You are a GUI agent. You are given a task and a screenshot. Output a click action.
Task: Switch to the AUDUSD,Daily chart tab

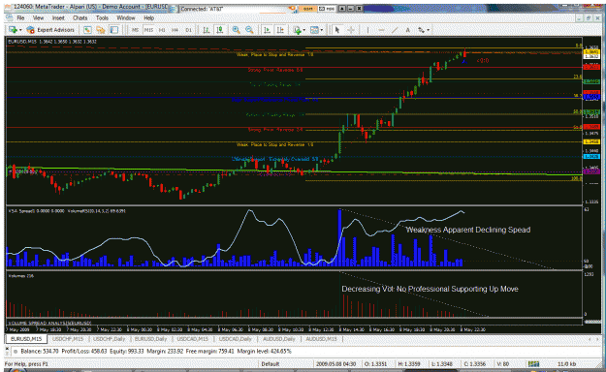(279, 339)
